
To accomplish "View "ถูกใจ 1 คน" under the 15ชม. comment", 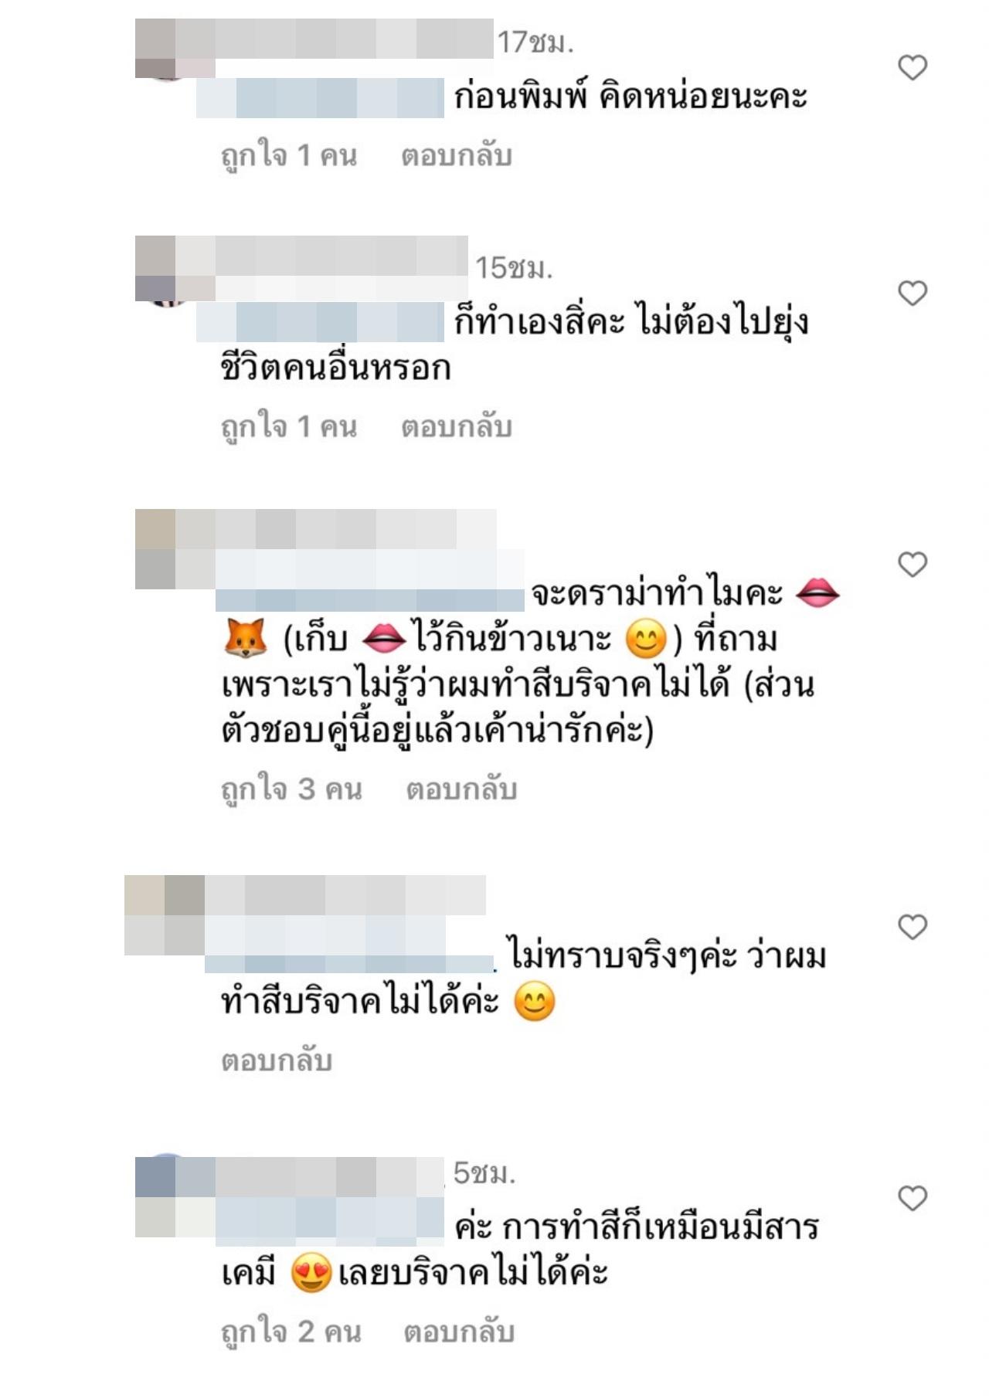I will tap(289, 427).
